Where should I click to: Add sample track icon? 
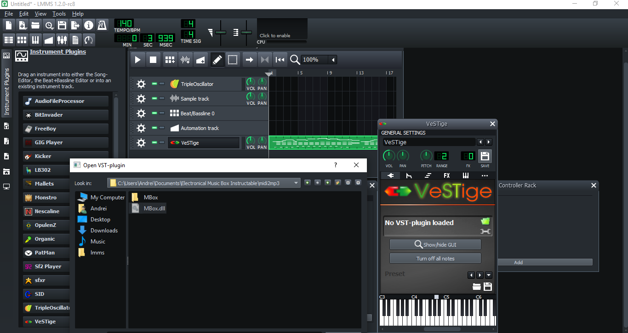[185, 60]
